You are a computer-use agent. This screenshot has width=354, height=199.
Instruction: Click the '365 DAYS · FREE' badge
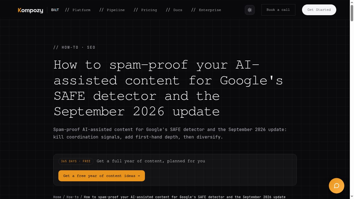pos(76,161)
